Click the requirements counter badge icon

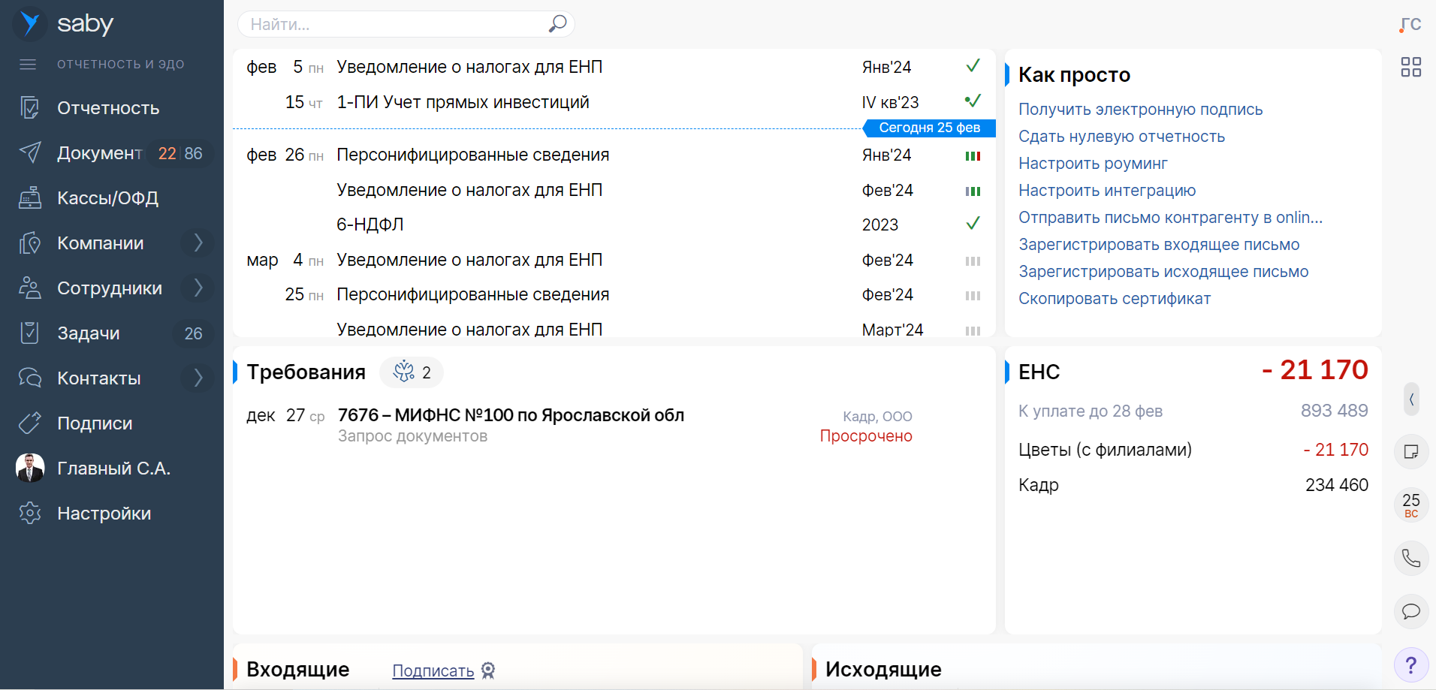pyautogui.click(x=411, y=372)
